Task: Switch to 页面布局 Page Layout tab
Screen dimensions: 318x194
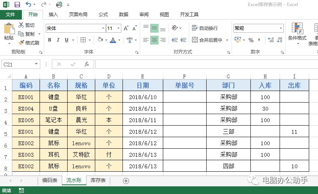Action: pos(78,15)
